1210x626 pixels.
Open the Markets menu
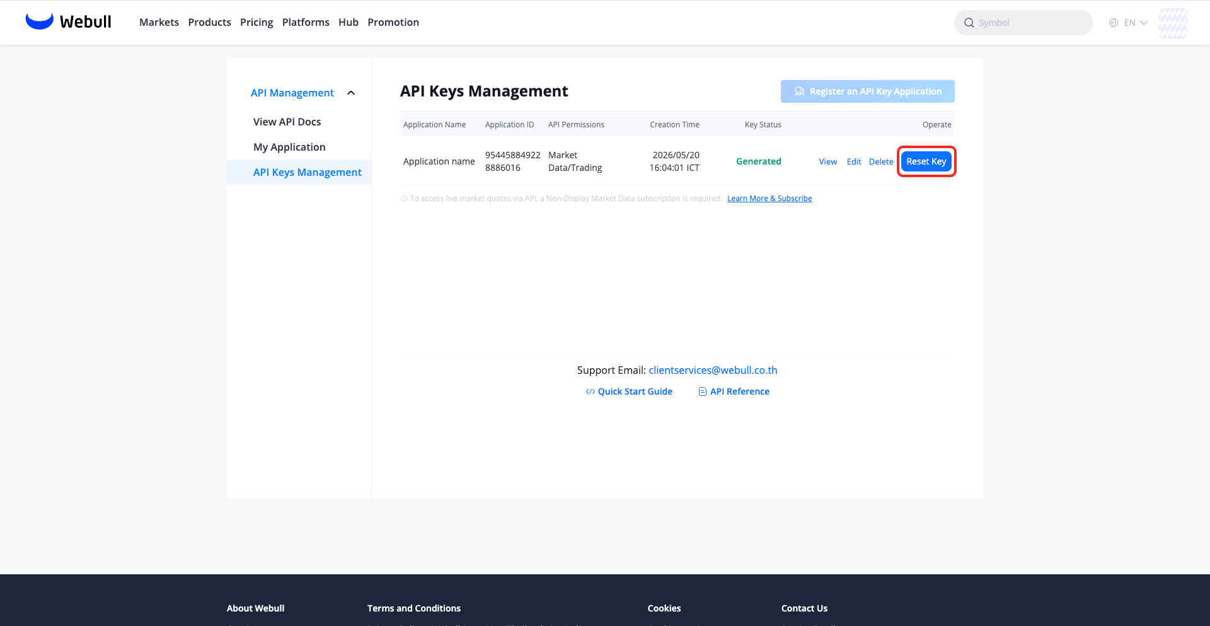pyautogui.click(x=159, y=22)
